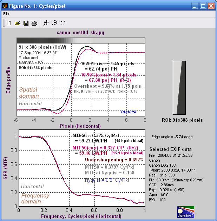This screenshot has width=217, height=221.
Task: Click the Undersharpening = 0.692% label
Action: point(114,160)
